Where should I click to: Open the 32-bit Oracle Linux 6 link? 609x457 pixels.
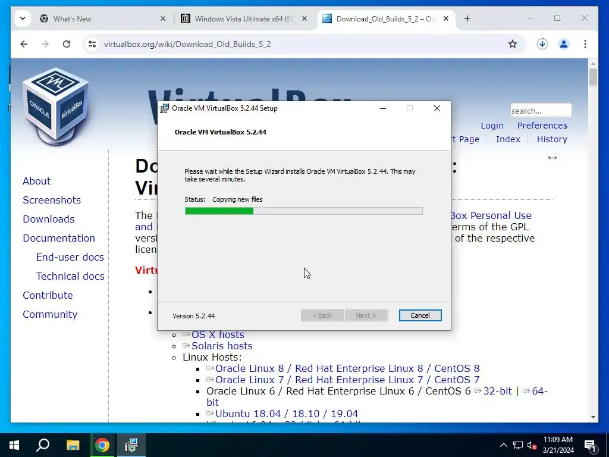point(498,391)
